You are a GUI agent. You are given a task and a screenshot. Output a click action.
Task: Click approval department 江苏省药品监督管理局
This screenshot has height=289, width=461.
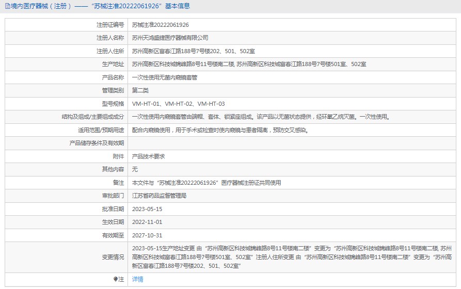tap(159, 196)
